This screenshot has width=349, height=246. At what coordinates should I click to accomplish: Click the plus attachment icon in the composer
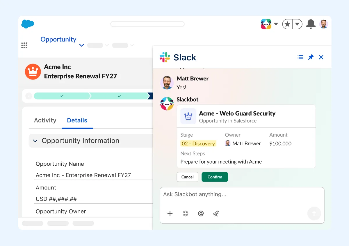tap(170, 214)
